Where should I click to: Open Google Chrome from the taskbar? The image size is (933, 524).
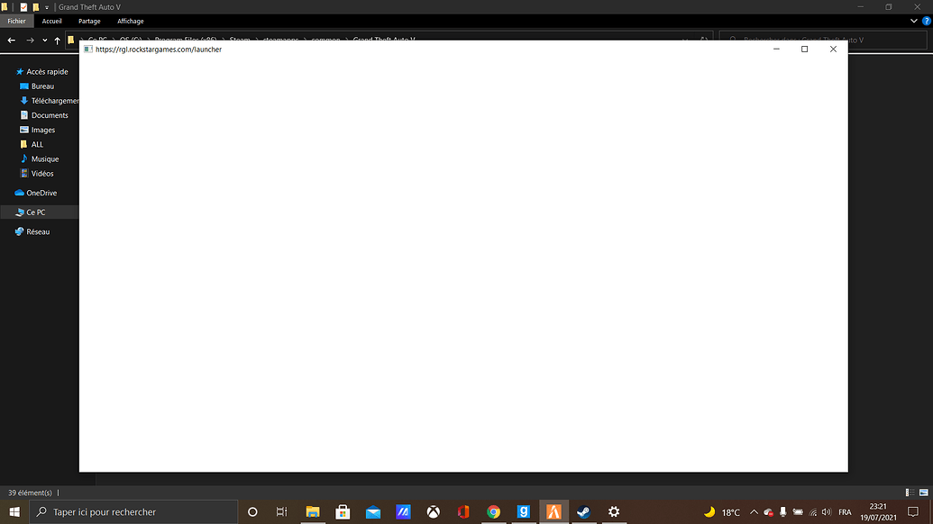tap(493, 511)
